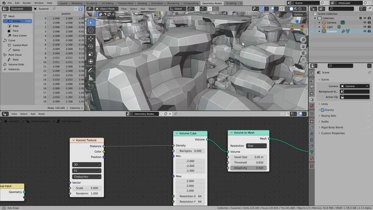Switch to the Scripting workspace tab
373x210 pixels.
click(231, 3)
